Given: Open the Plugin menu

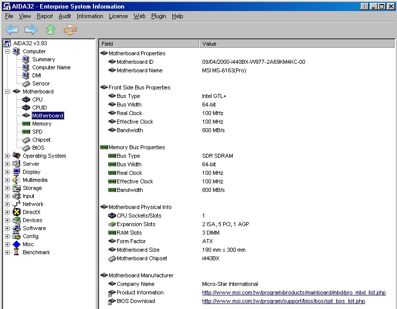Looking at the screenshot, I should point(158,16).
